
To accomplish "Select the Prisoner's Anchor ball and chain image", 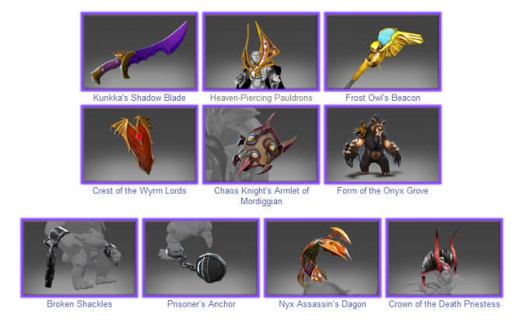I will point(201,258).
